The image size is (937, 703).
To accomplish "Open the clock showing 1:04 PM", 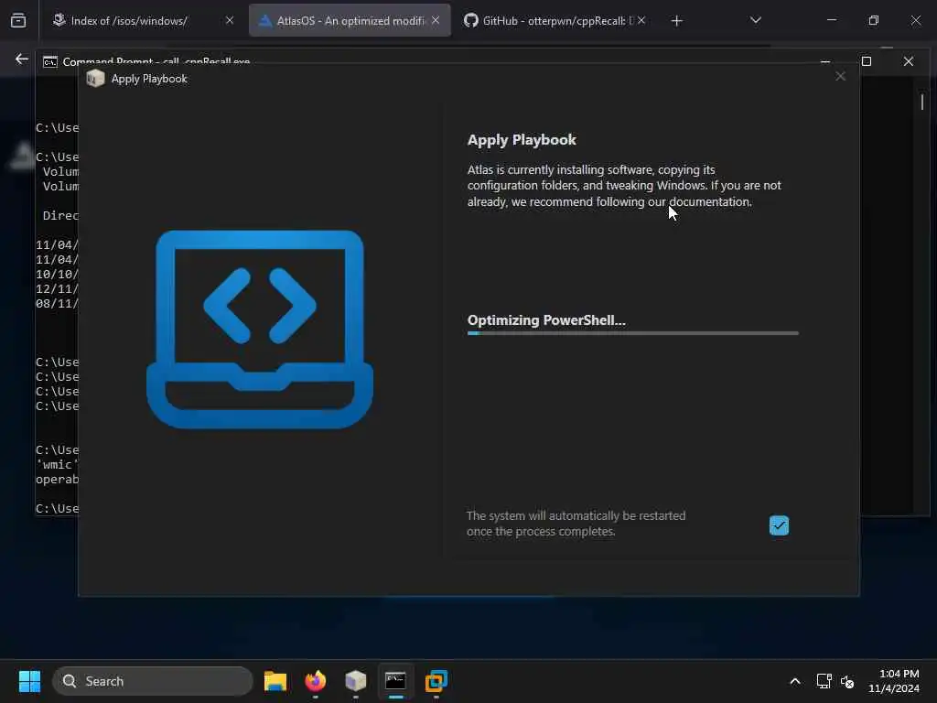I will pyautogui.click(x=894, y=681).
